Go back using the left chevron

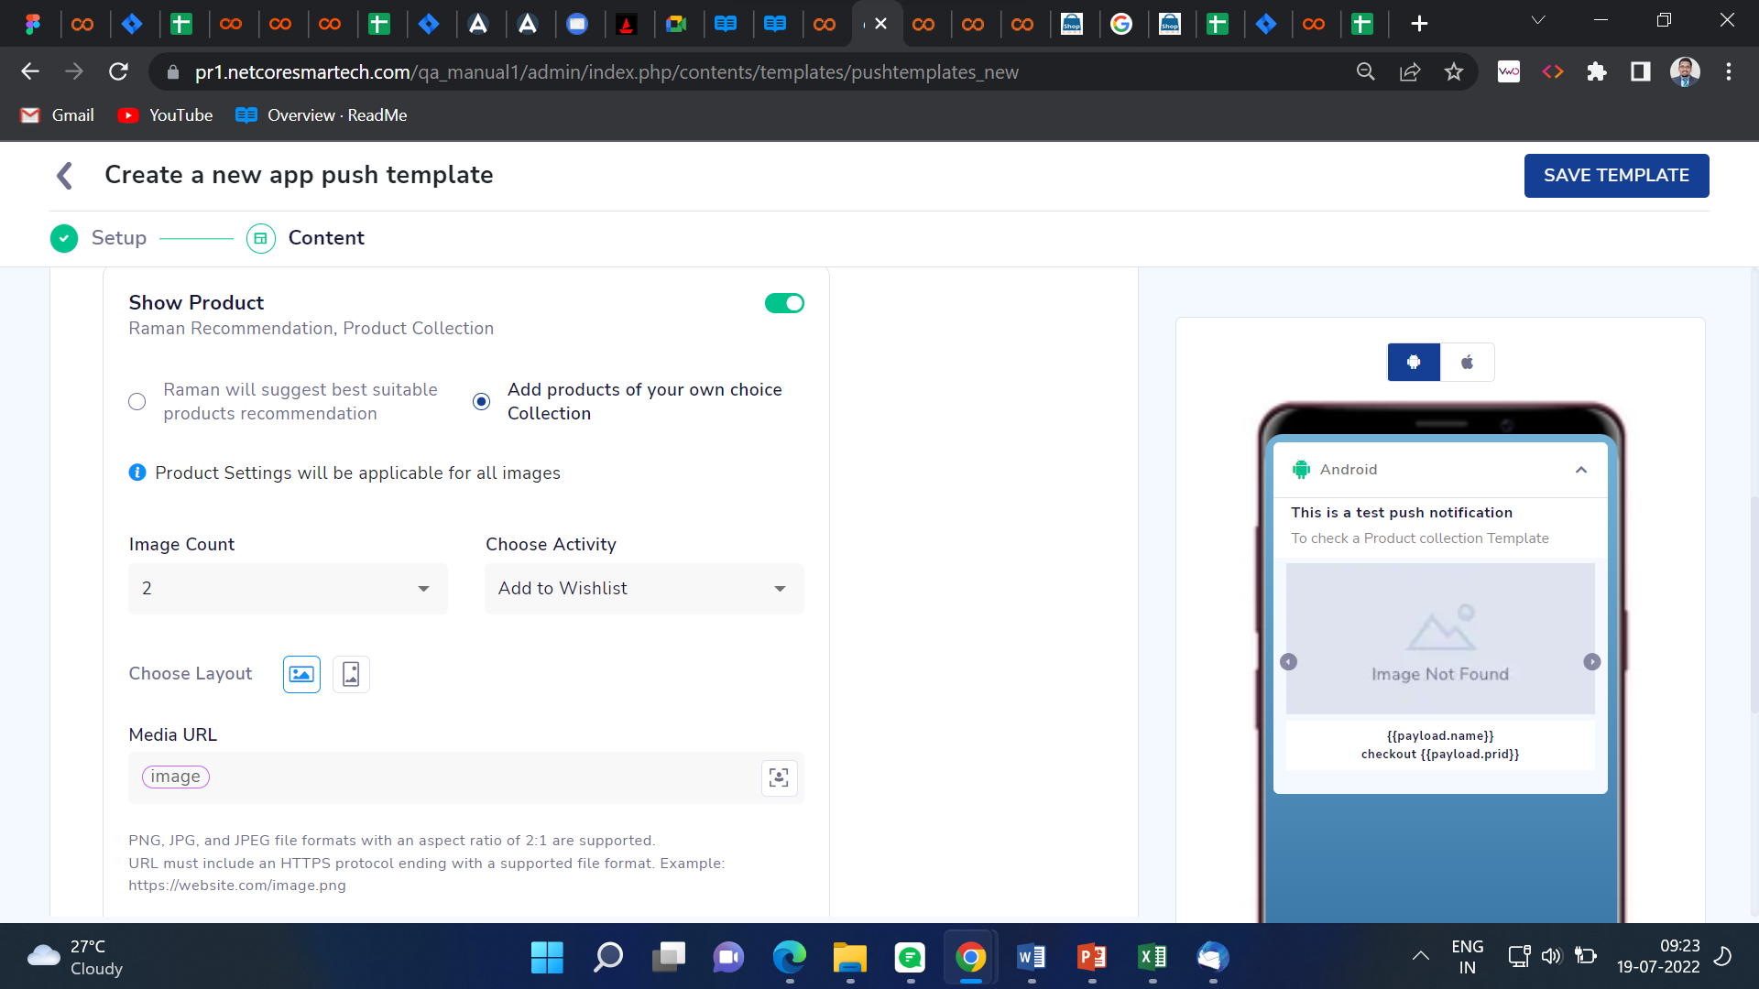click(x=65, y=175)
